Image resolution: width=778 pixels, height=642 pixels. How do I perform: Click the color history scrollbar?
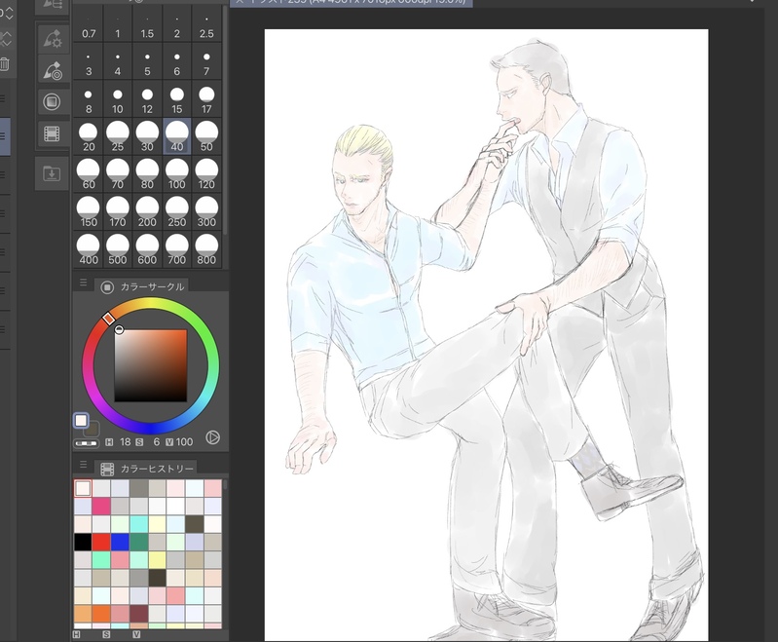click(x=226, y=484)
